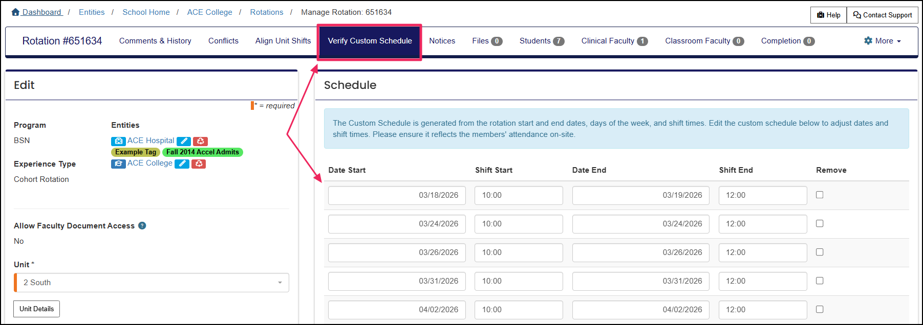Open the Files tab
The height and width of the screenshot is (325, 923).
tap(487, 41)
